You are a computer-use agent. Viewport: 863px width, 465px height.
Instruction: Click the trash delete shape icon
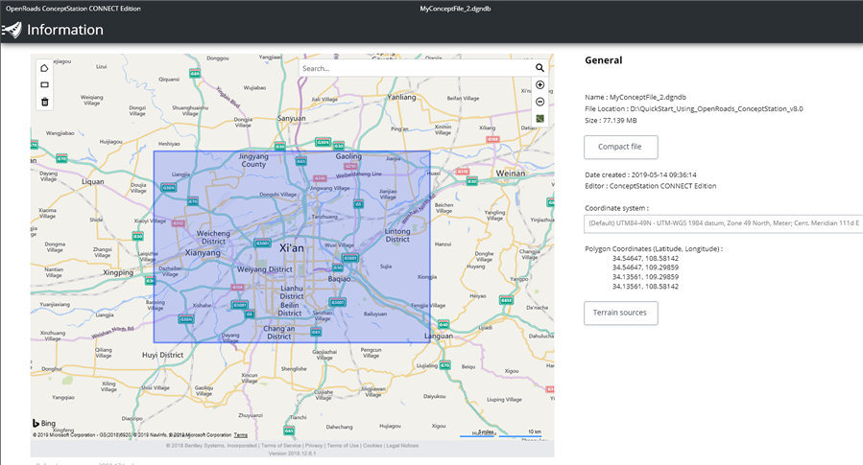click(x=44, y=102)
